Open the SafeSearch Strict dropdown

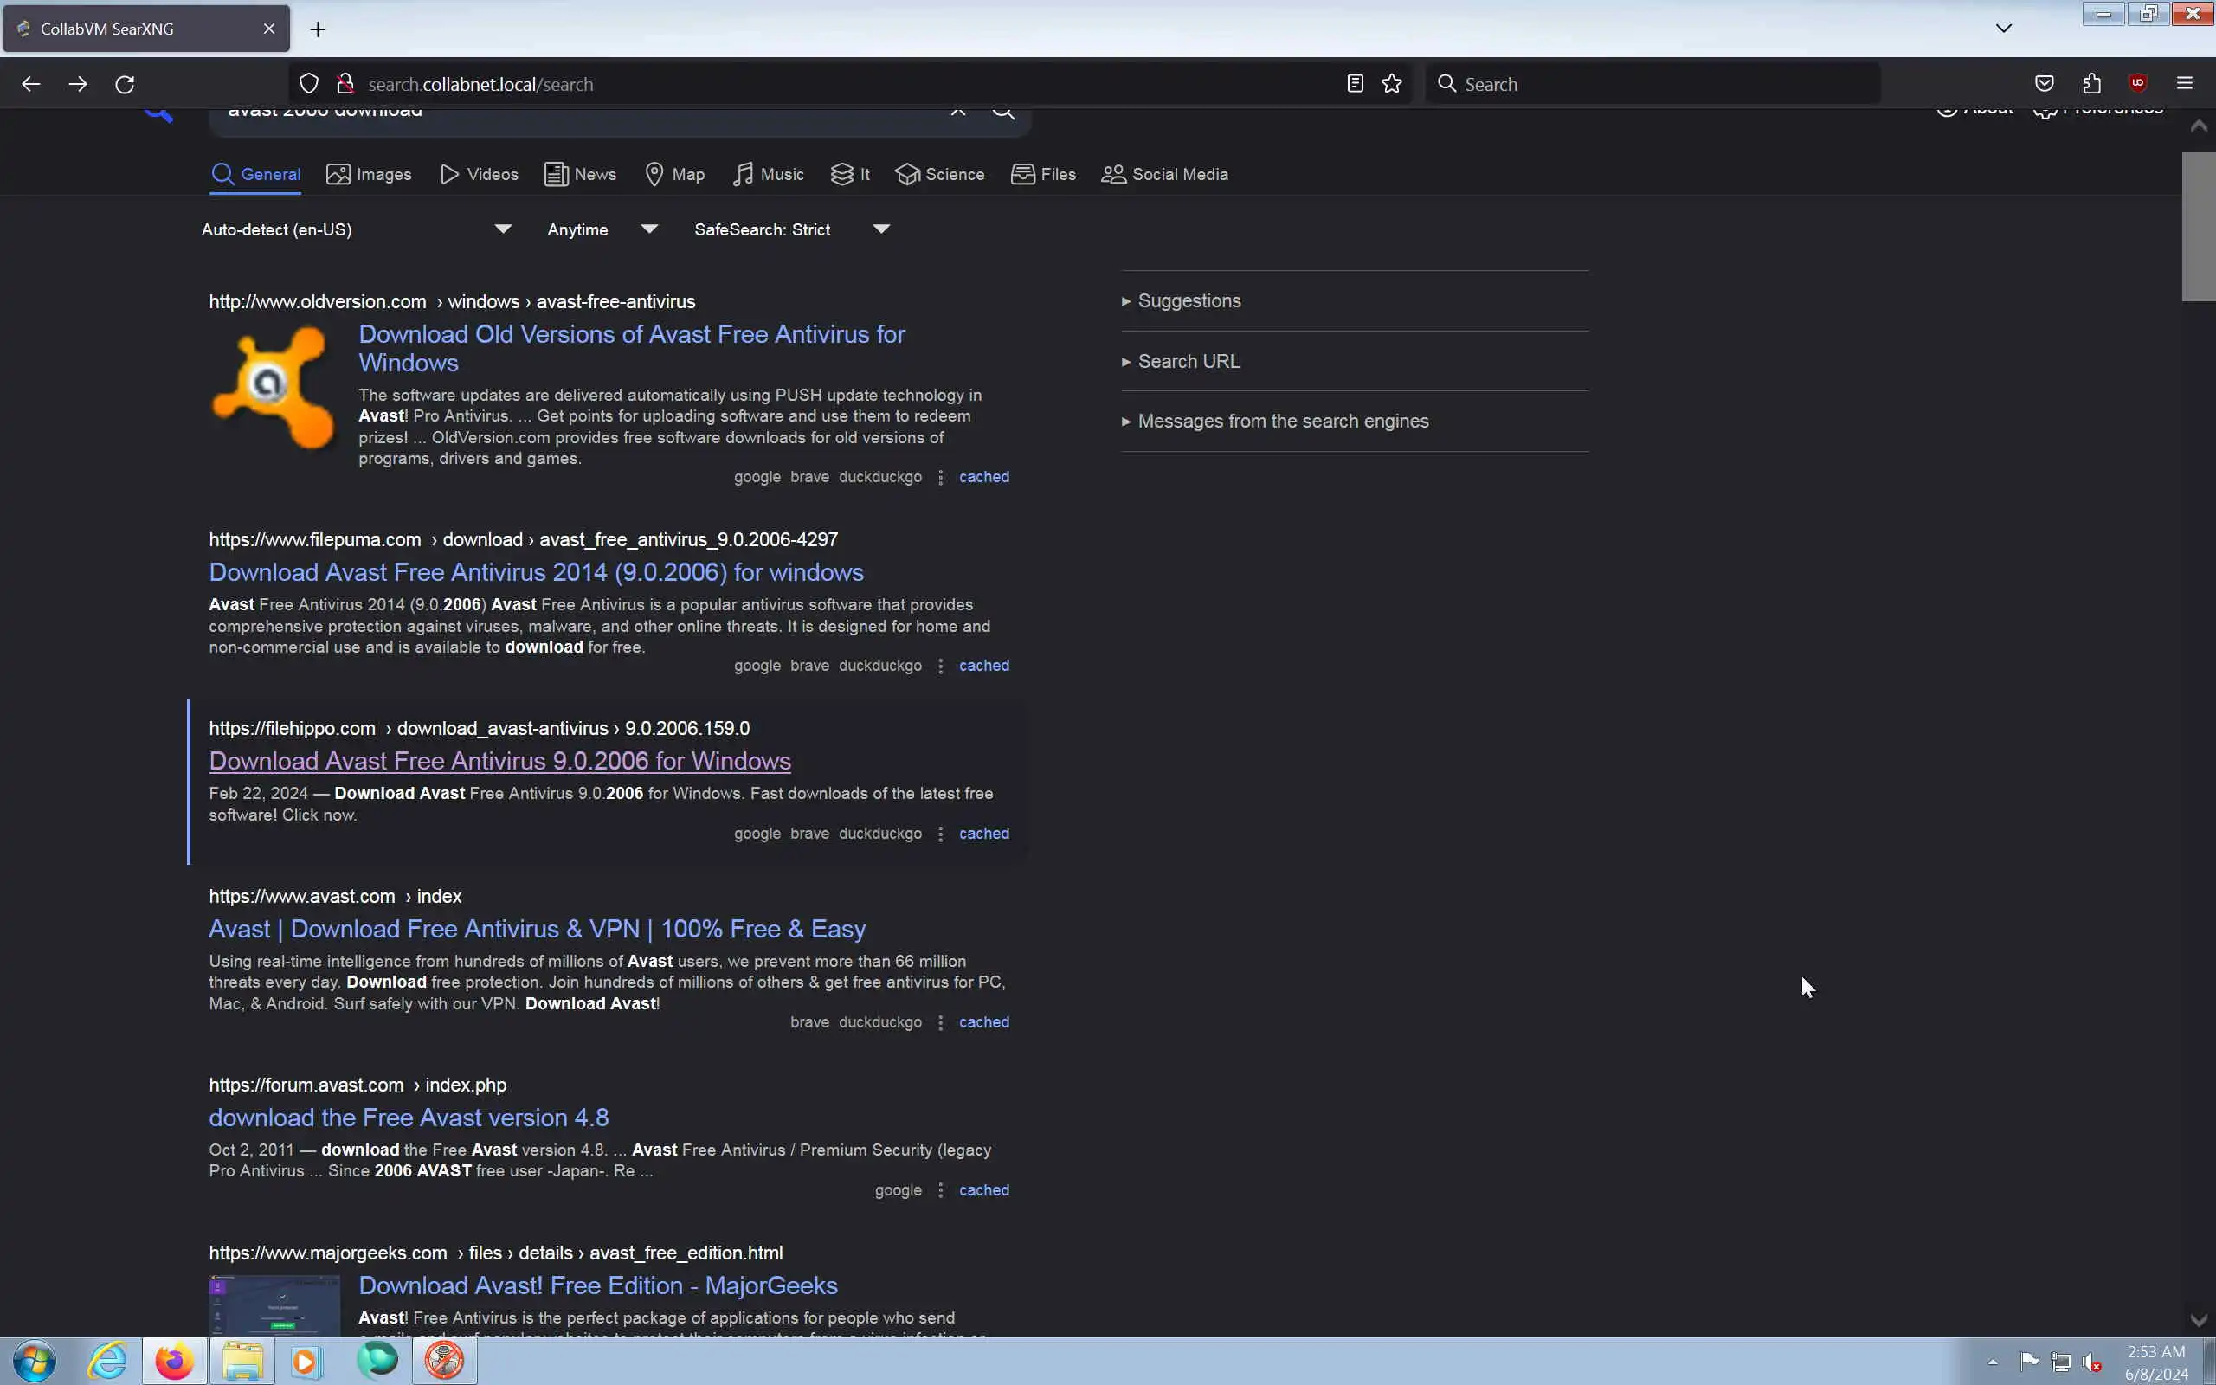791,229
